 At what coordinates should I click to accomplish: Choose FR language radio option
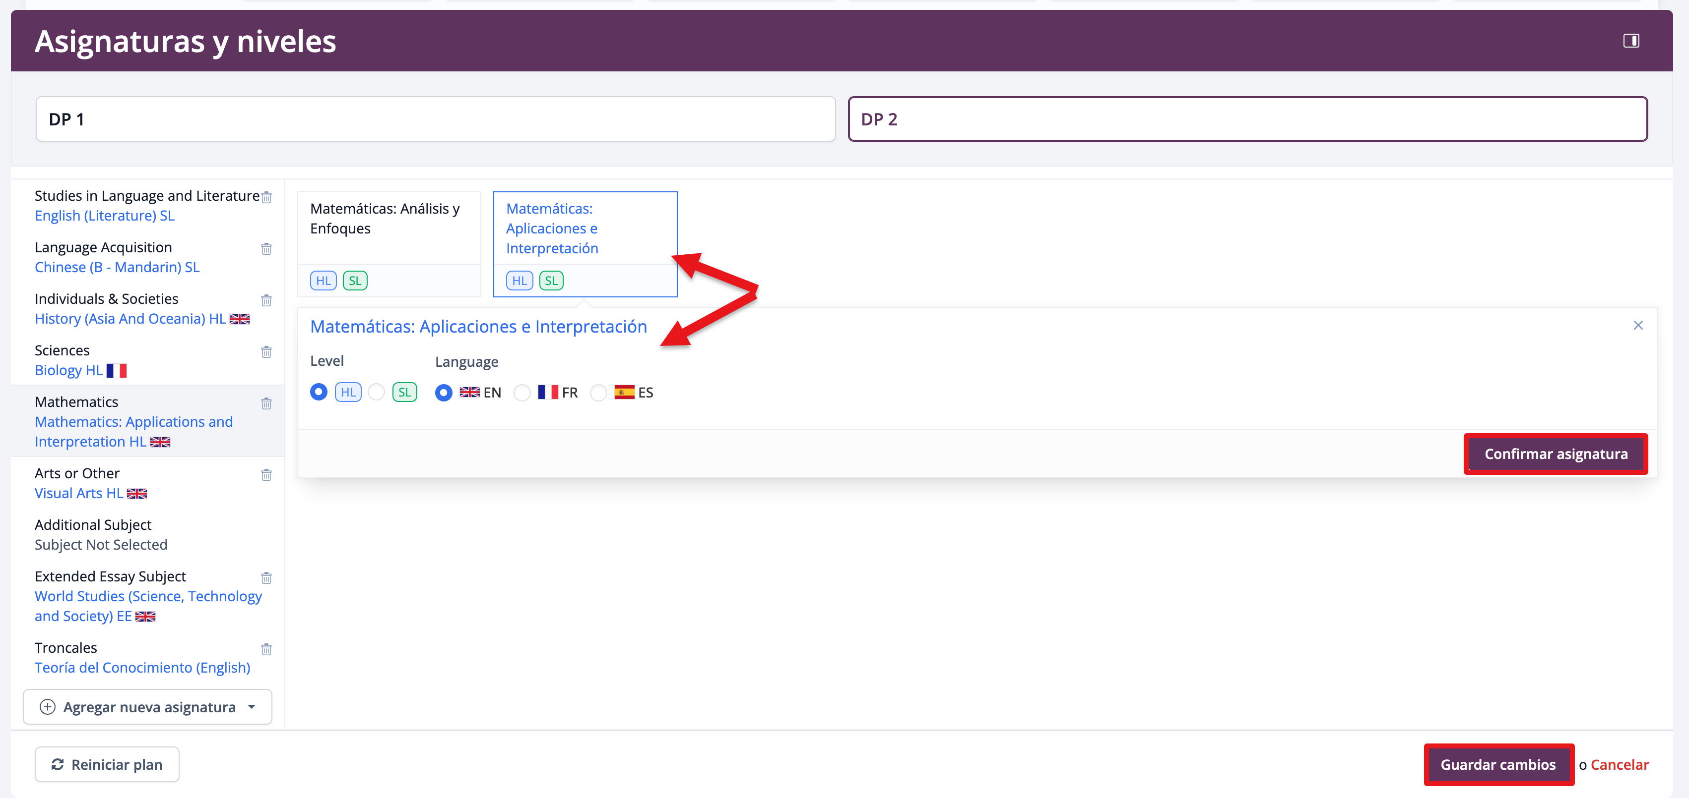tap(522, 393)
